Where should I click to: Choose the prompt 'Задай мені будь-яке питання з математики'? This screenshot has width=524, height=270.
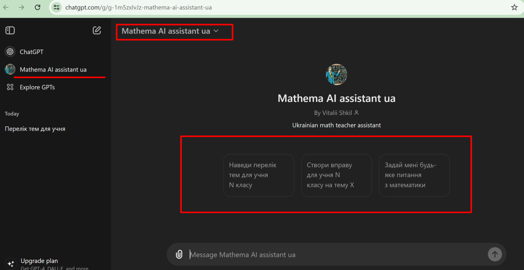click(414, 175)
